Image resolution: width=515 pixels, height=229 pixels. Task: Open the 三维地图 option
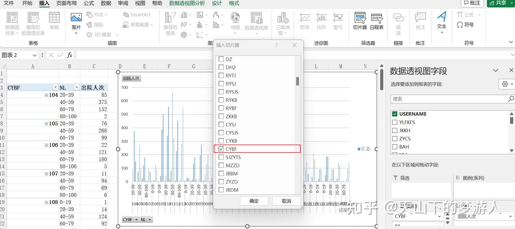click(283, 24)
